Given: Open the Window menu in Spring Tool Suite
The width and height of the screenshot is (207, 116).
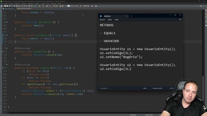Looking at the screenshot, I should pos(54,4).
